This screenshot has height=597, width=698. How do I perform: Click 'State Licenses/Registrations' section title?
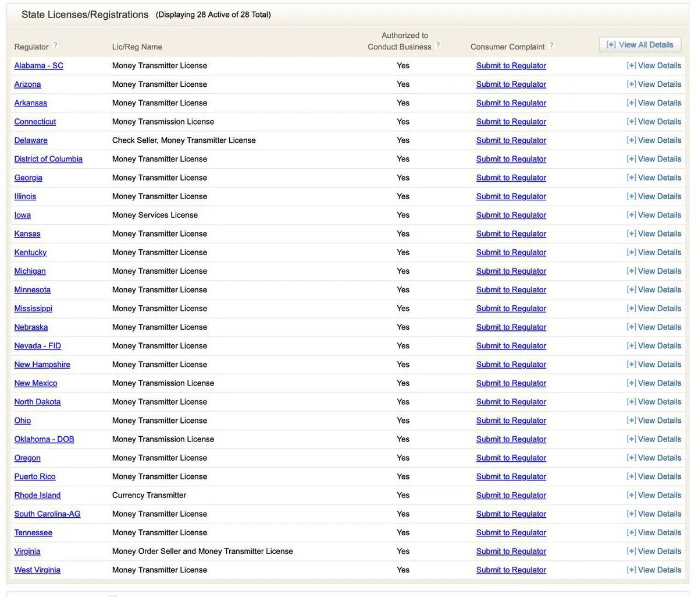(85, 15)
